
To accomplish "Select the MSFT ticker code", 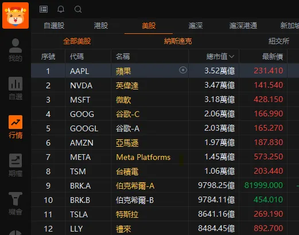I will [80, 100].
